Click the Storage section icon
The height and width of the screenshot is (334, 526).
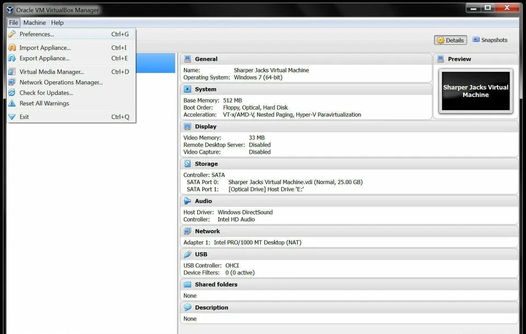point(187,163)
